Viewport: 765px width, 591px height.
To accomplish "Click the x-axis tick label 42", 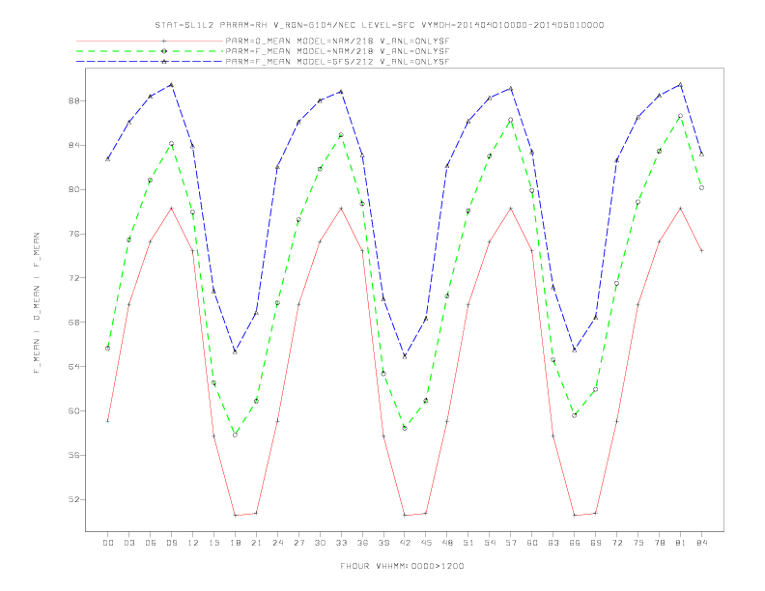I will click(405, 543).
